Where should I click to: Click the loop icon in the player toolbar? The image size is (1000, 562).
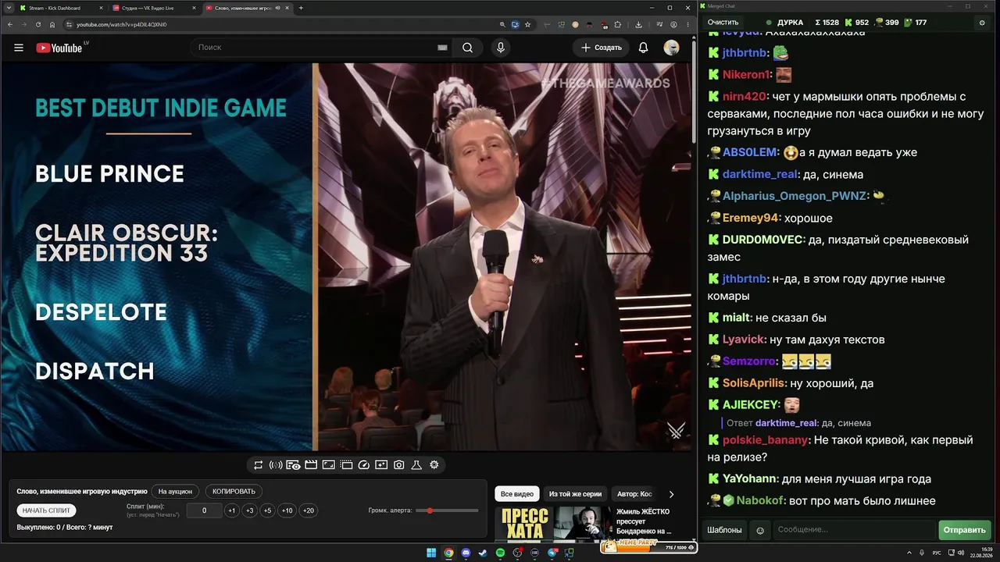point(258,465)
